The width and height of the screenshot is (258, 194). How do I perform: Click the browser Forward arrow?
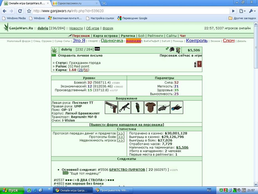11,11
